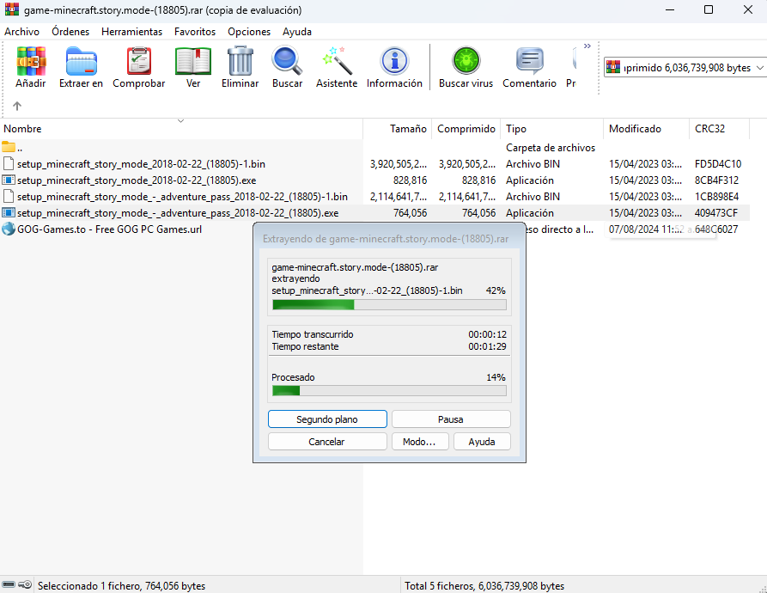Click CRC32 value 8CB4F312
Screen dimensions: 767x593
[x=716, y=180]
